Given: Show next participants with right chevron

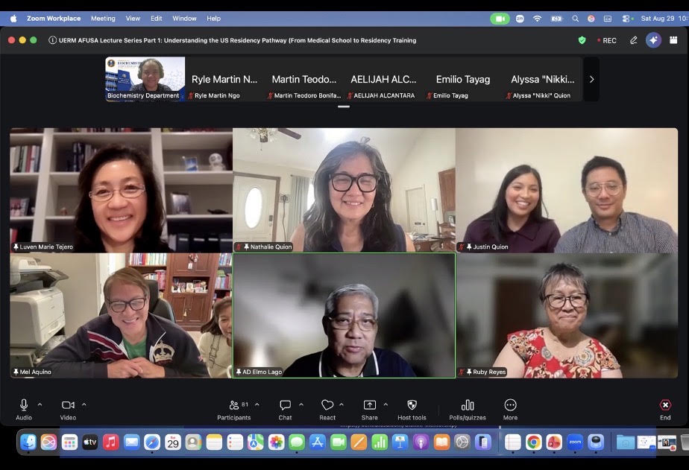Looking at the screenshot, I should (x=591, y=80).
